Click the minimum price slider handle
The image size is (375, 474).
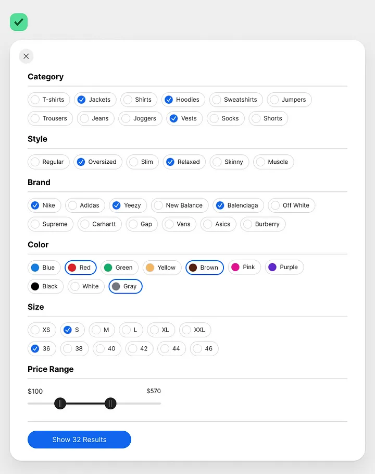[60, 404]
